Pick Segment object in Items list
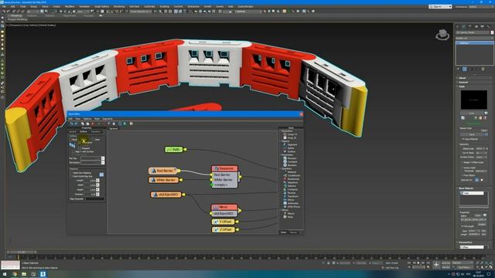 click(290, 144)
